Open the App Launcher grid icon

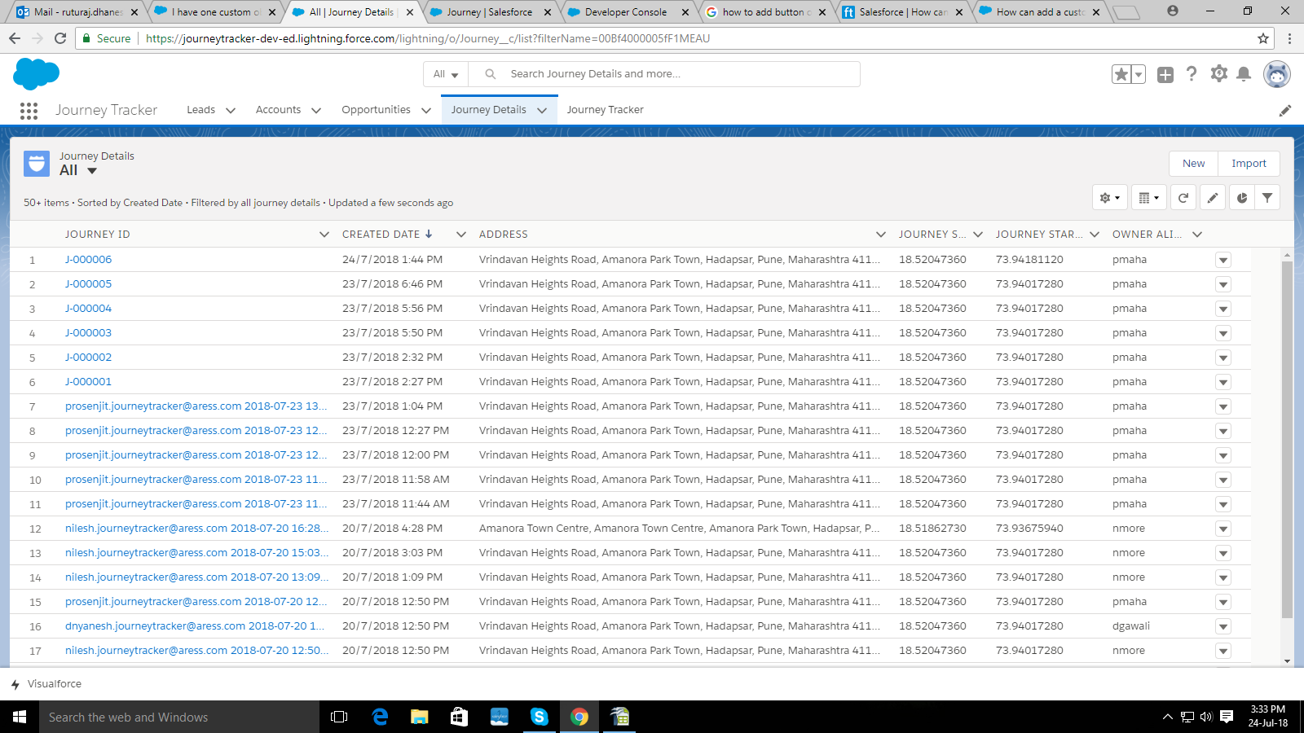pyautogui.click(x=29, y=111)
